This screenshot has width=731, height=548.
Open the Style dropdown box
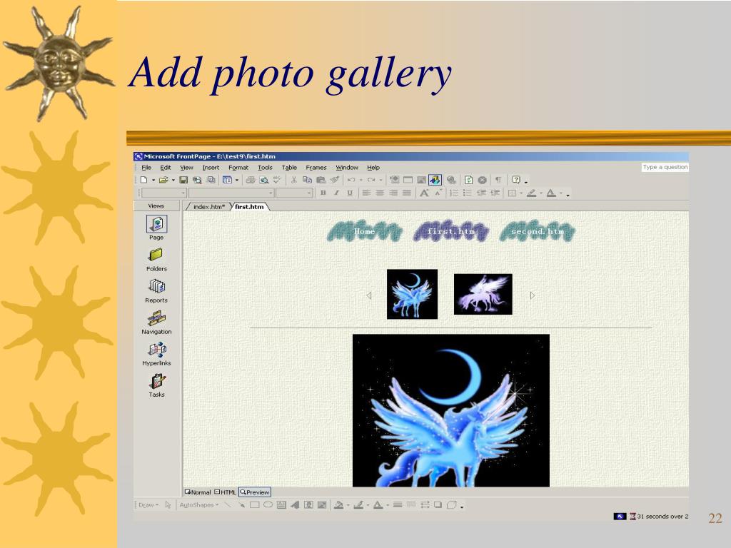click(x=164, y=193)
